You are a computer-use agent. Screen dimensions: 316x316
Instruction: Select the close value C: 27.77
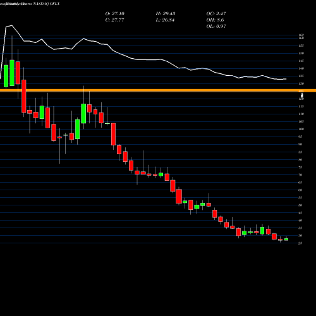click(x=115, y=20)
